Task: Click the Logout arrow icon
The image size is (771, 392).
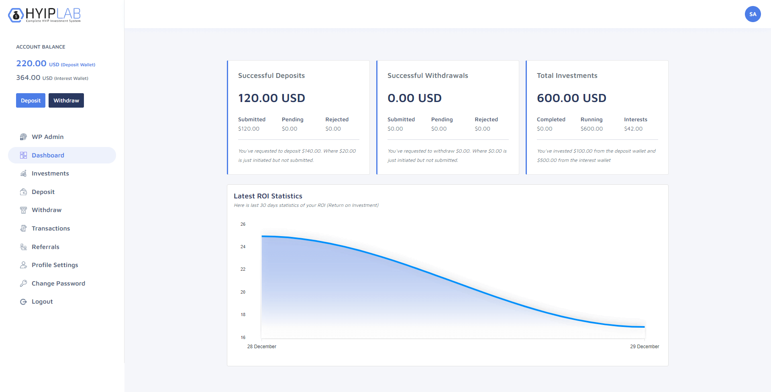Action: point(23,302)
